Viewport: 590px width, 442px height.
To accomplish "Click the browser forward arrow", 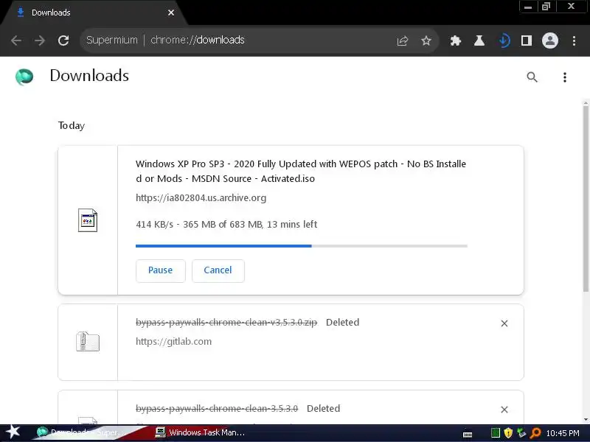I will (40, 41).
